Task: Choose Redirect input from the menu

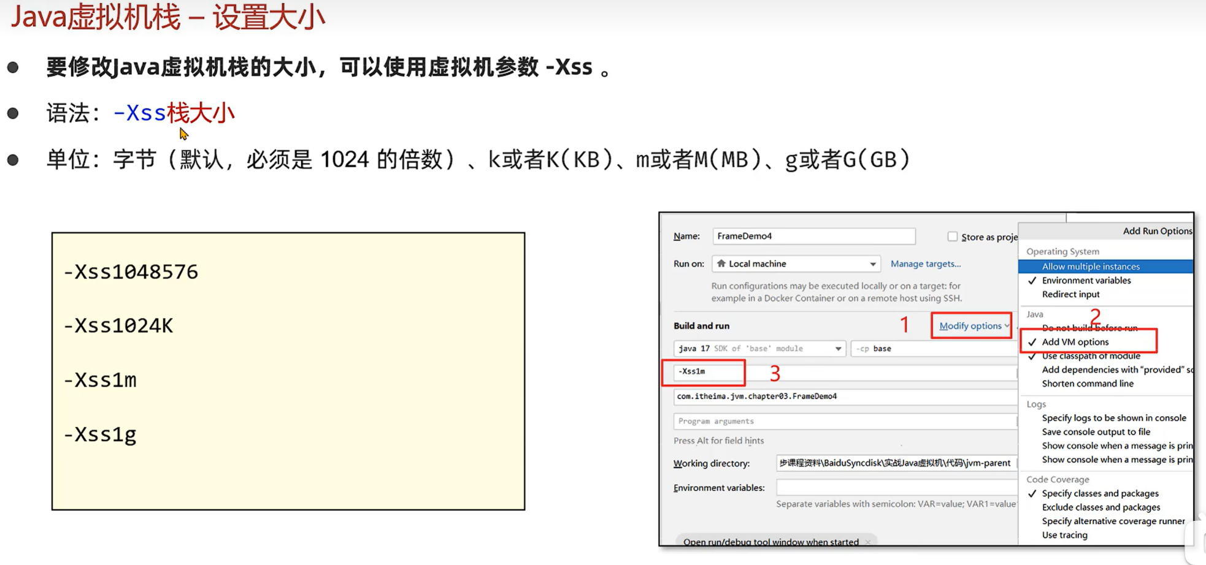Action: tap(1070, 294)
